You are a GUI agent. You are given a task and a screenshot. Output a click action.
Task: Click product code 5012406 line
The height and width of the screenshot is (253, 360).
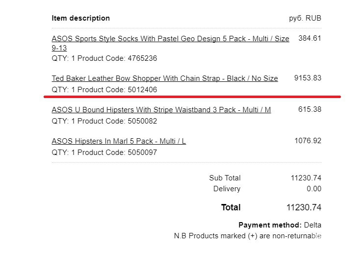[x=104, y=90]
